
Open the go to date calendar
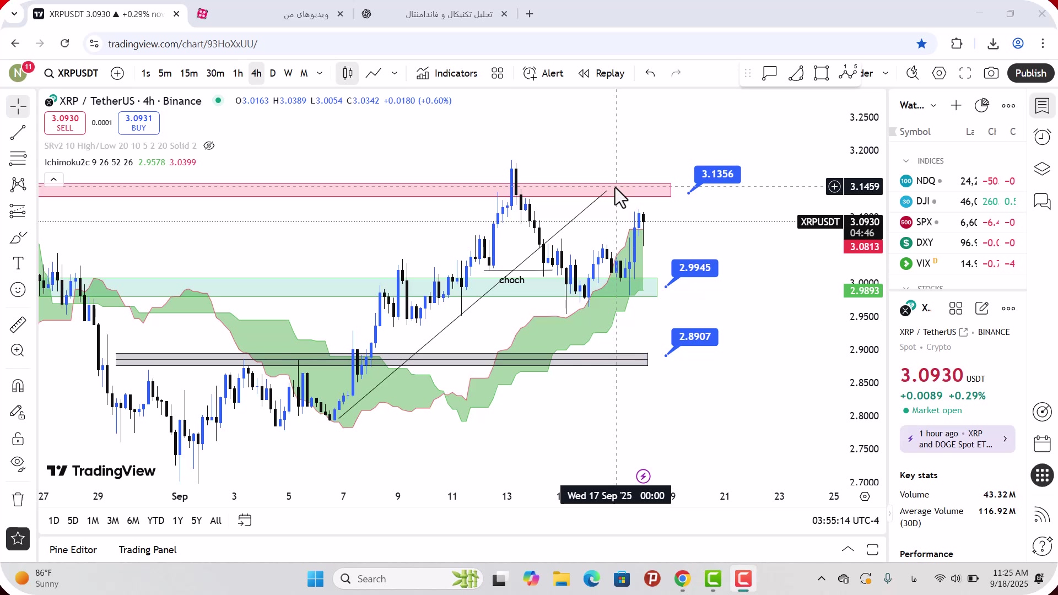(x=245, y=521)
